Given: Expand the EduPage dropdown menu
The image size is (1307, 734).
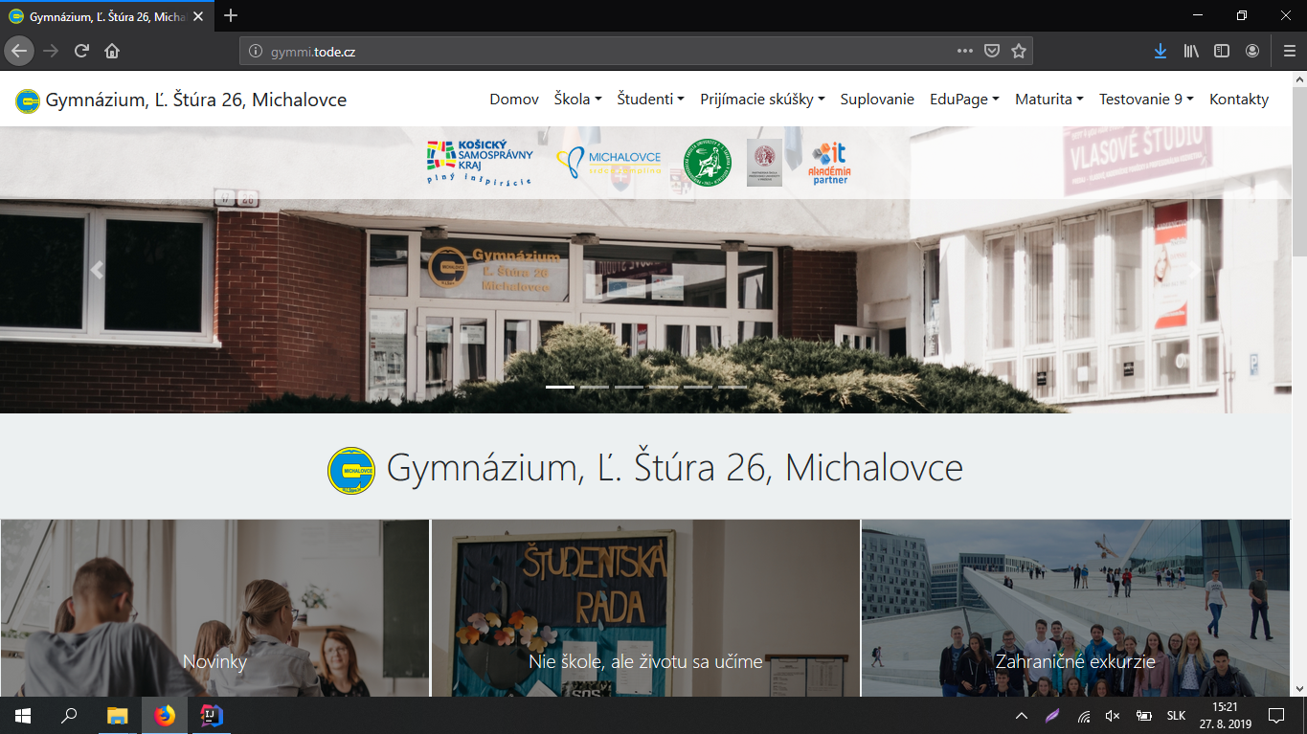Looking at the screenshot, I should coord(964,100).
